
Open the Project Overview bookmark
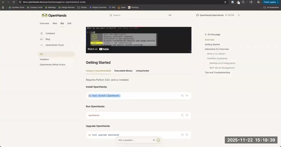point(98,8)
